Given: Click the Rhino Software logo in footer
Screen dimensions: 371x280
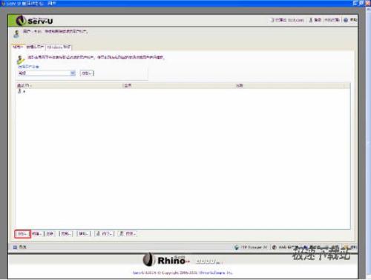Looking at the screenshot, I should 166,260.
